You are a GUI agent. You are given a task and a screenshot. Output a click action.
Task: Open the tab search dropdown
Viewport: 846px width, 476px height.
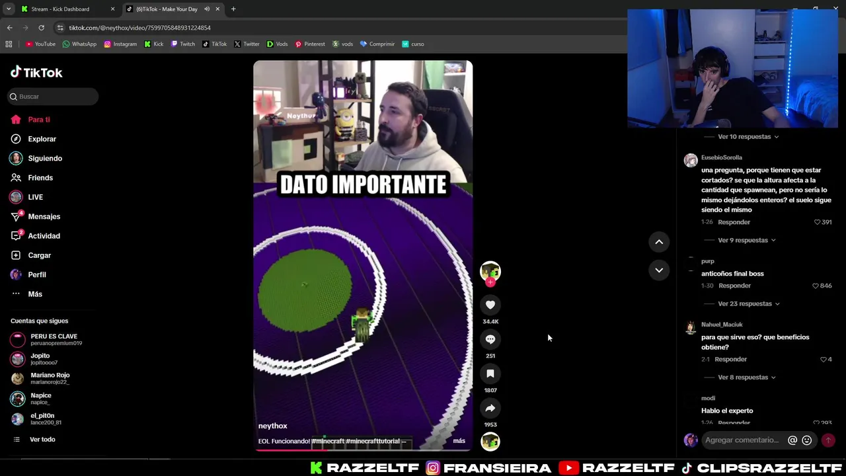[8, 9]
